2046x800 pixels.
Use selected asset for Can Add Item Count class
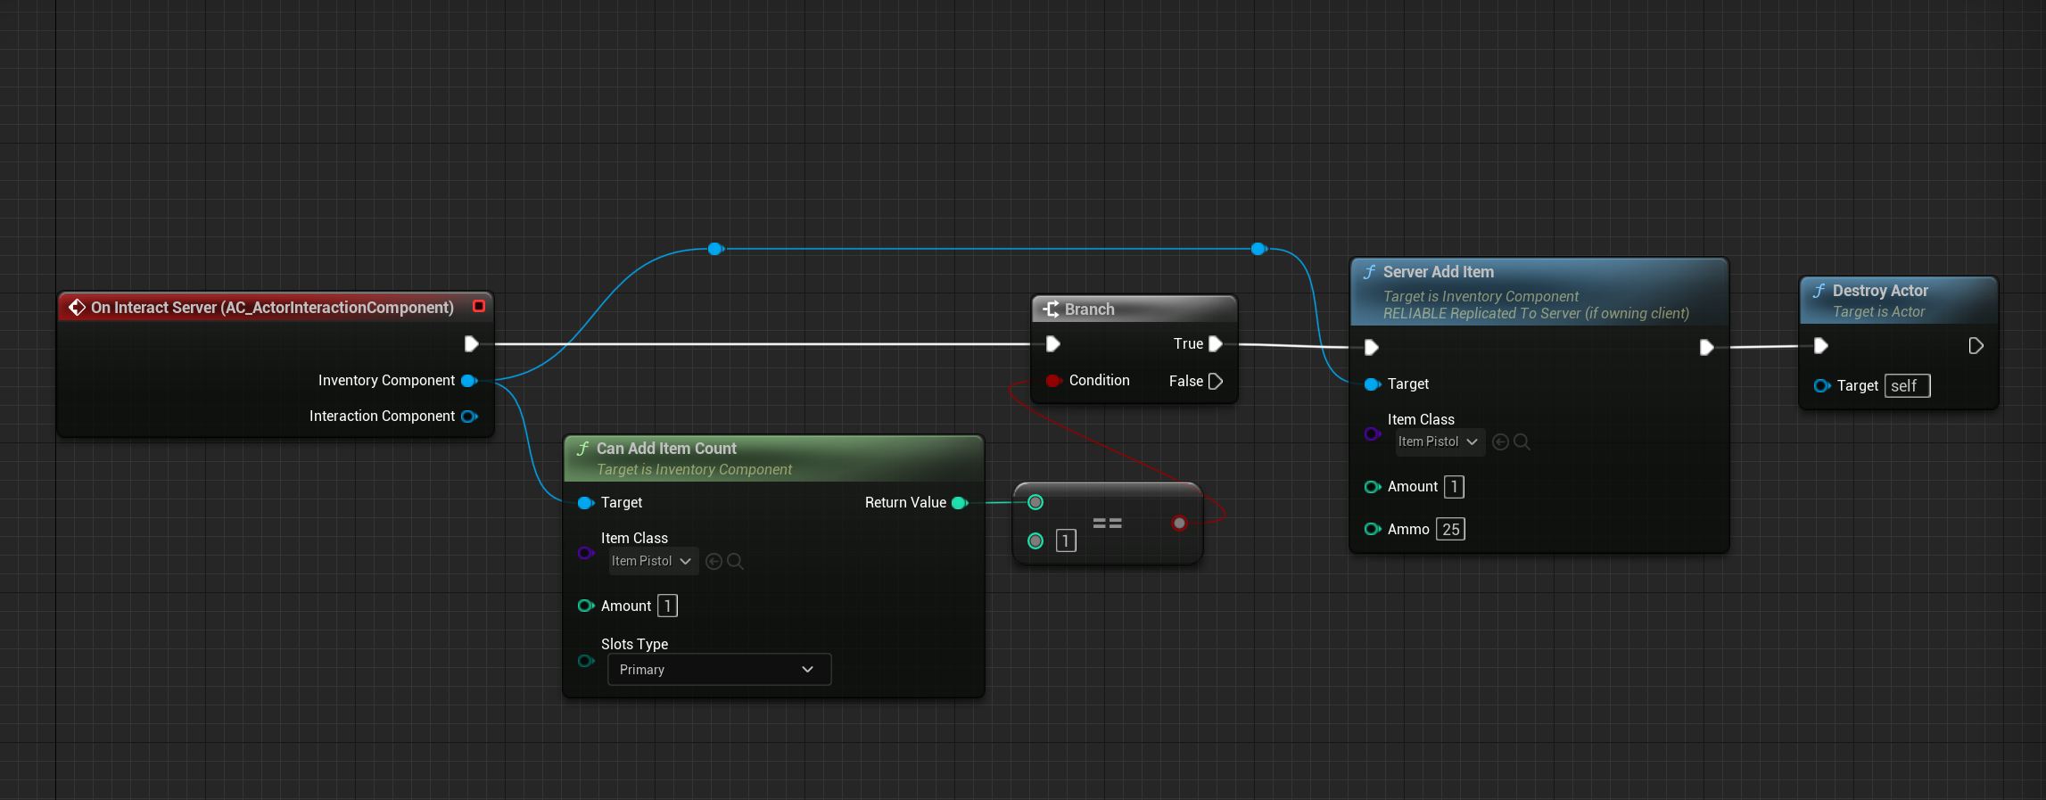pos(714,561)
